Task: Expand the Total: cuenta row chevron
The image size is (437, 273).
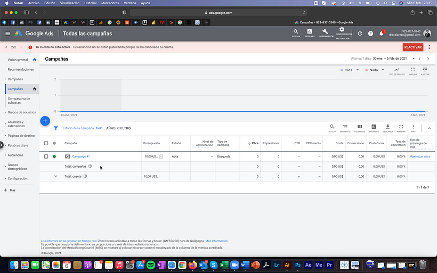Action: 56,176
